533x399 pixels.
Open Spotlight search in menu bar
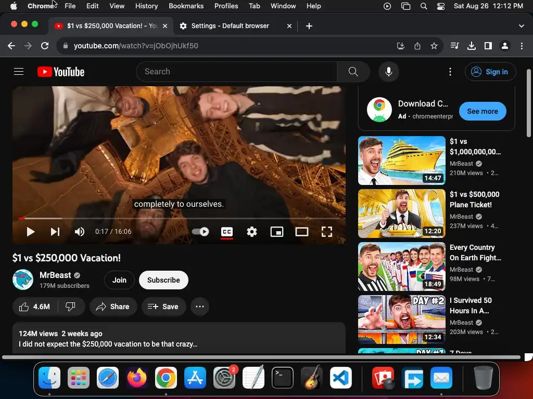[x=424, y=6]
